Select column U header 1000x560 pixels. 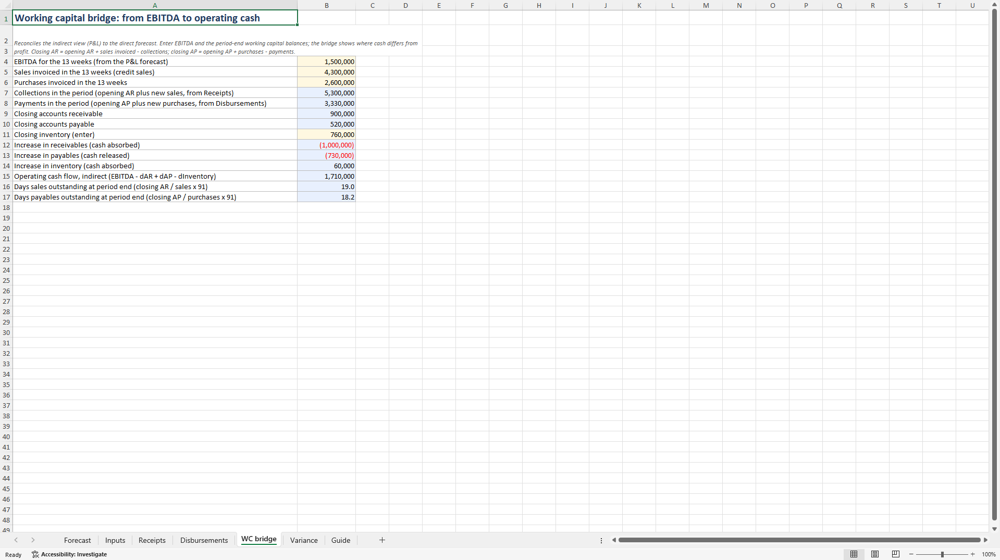click(x=972, y=5)
